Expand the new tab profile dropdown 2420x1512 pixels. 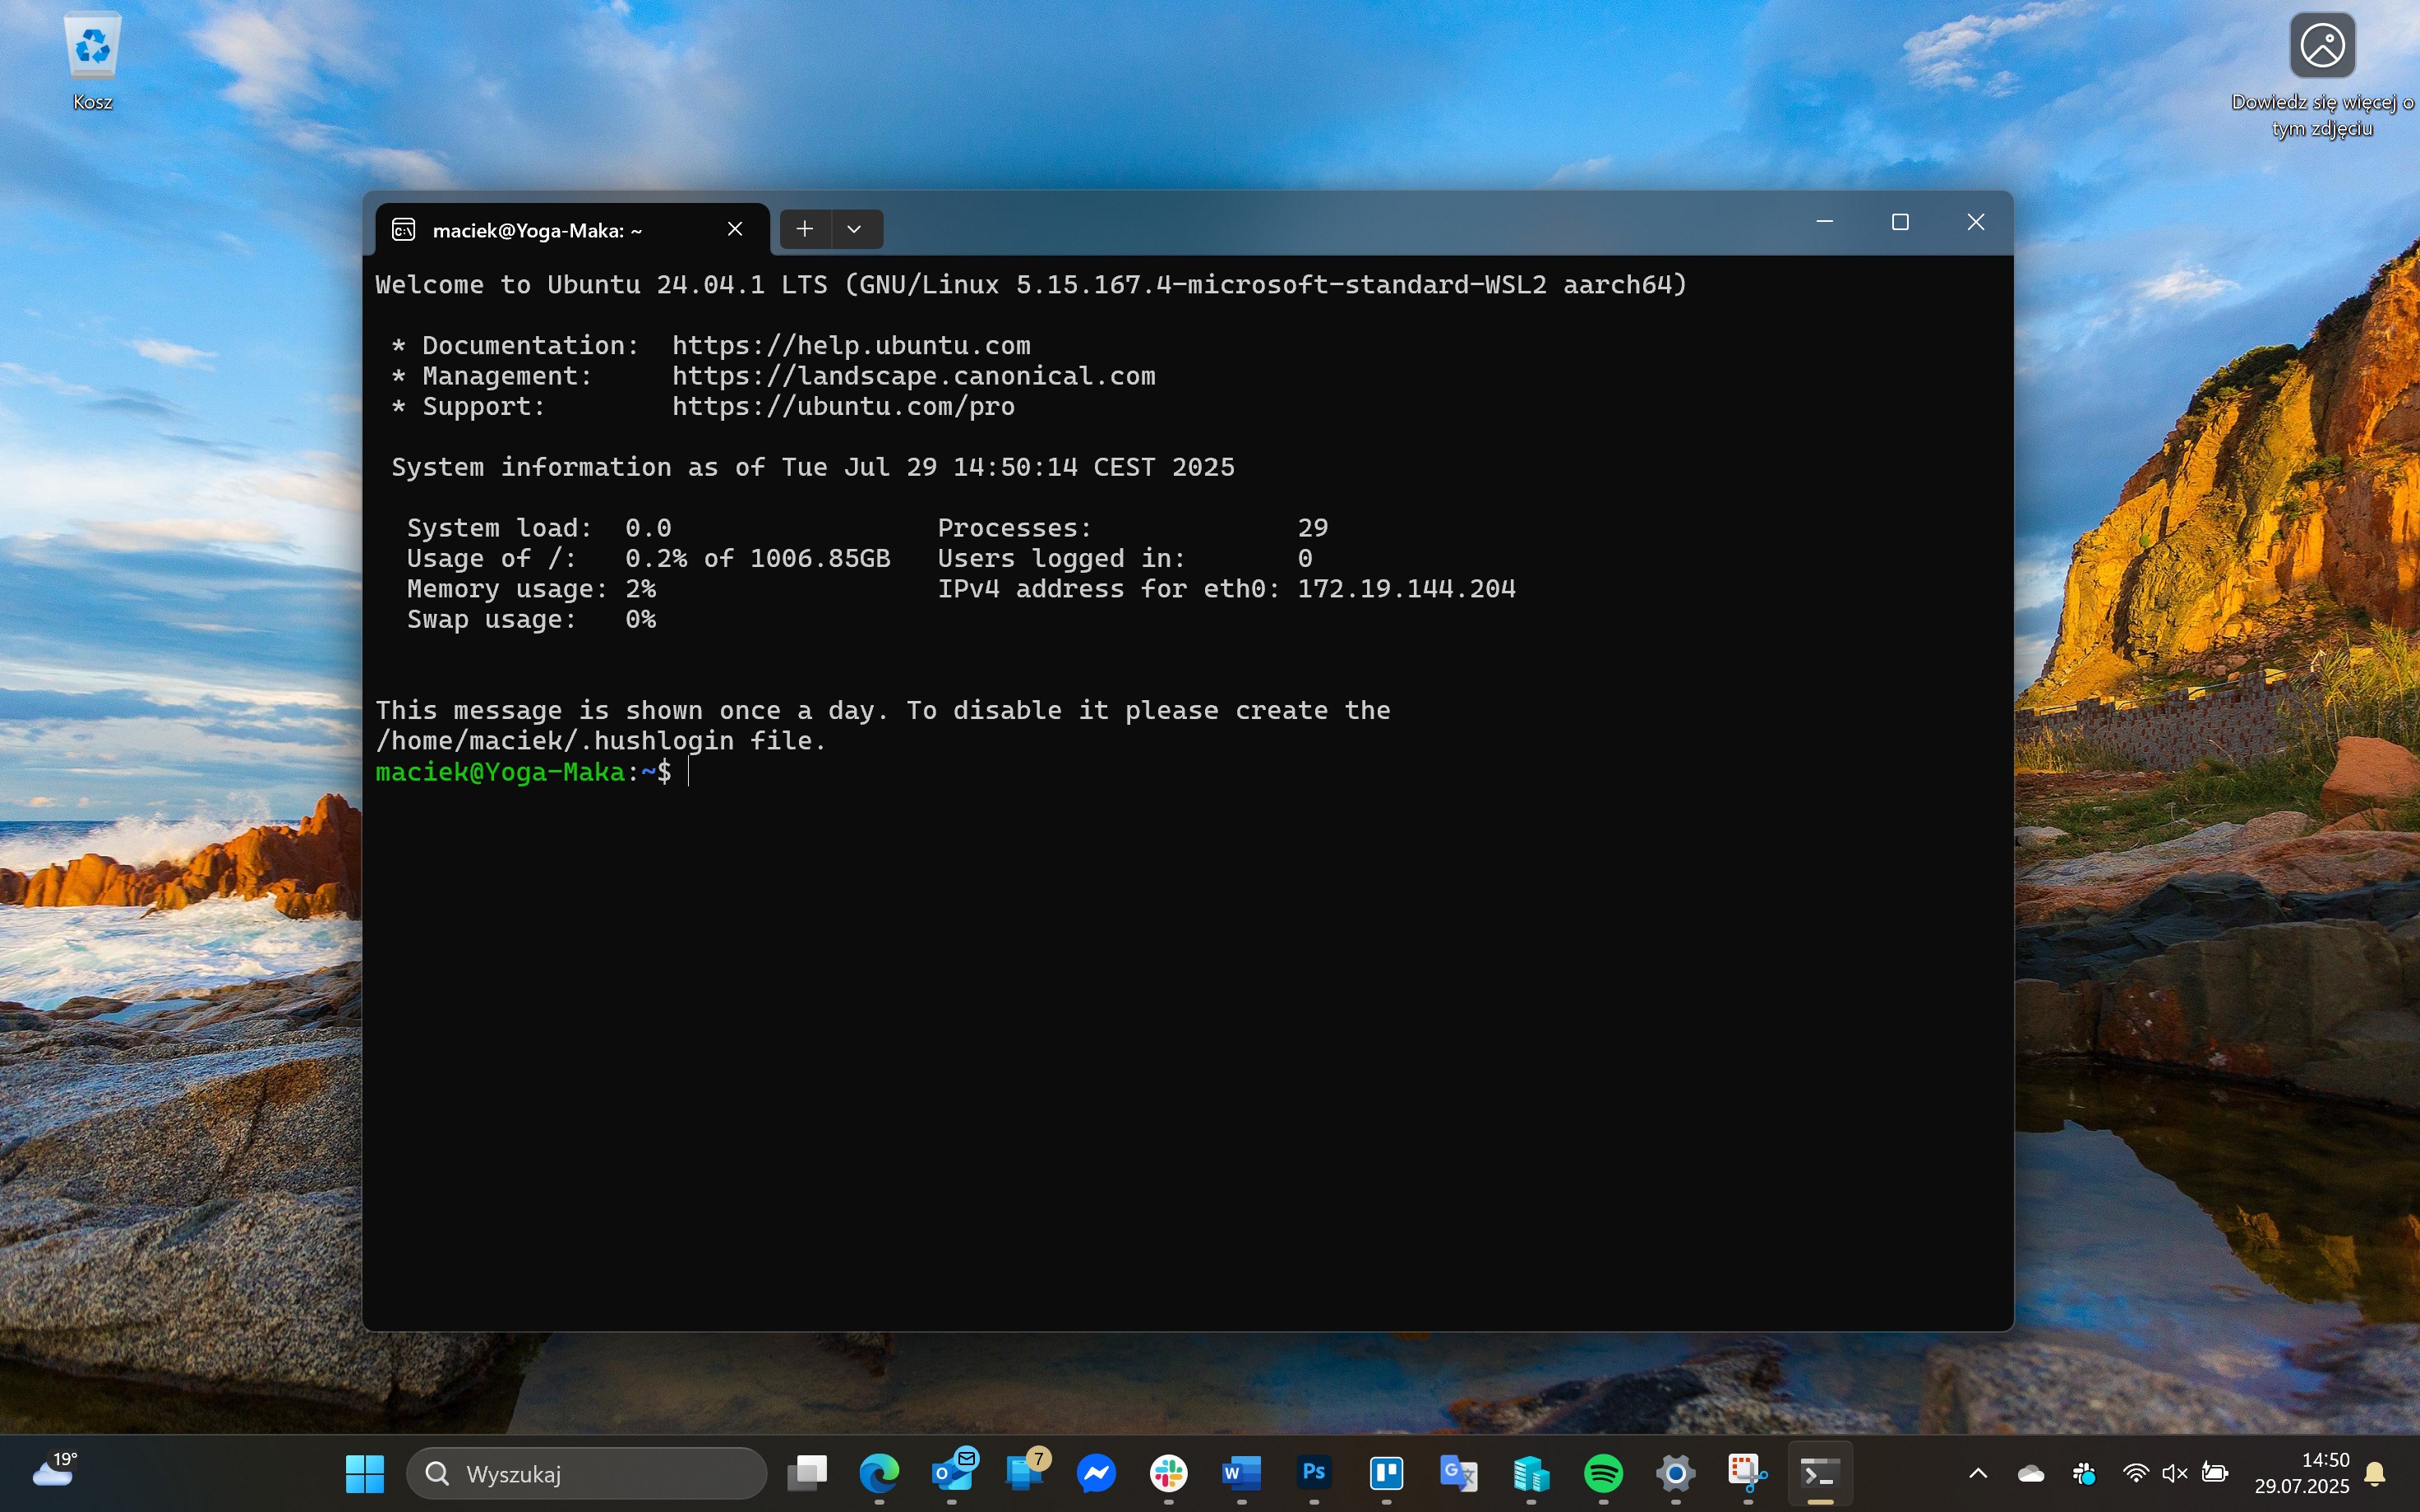(x=854, y=229)
